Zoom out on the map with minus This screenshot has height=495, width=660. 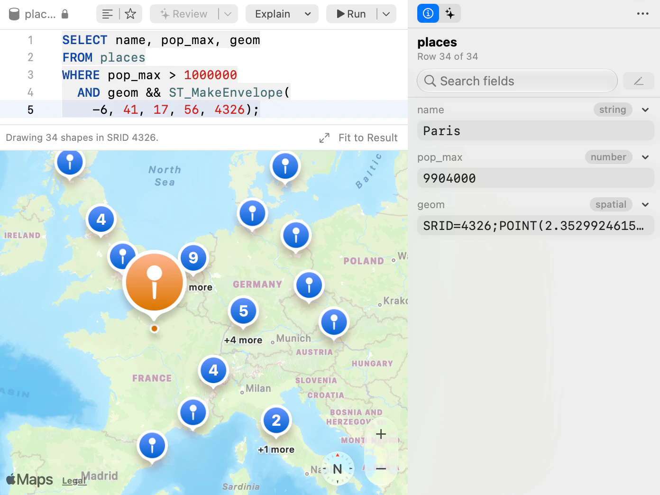[x=381, y=468]
